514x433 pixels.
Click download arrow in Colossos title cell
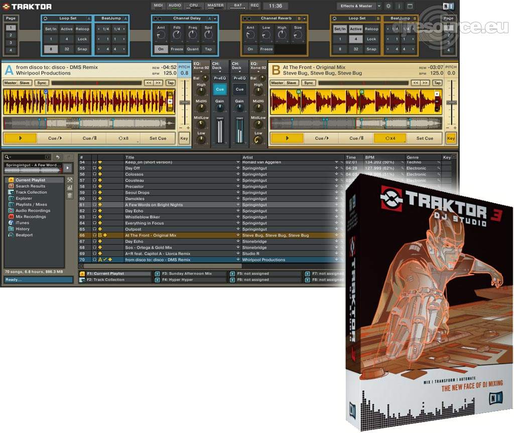click(x=238, y=174)
